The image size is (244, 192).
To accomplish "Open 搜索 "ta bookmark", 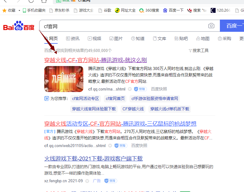I will click(x=197, y=10).
